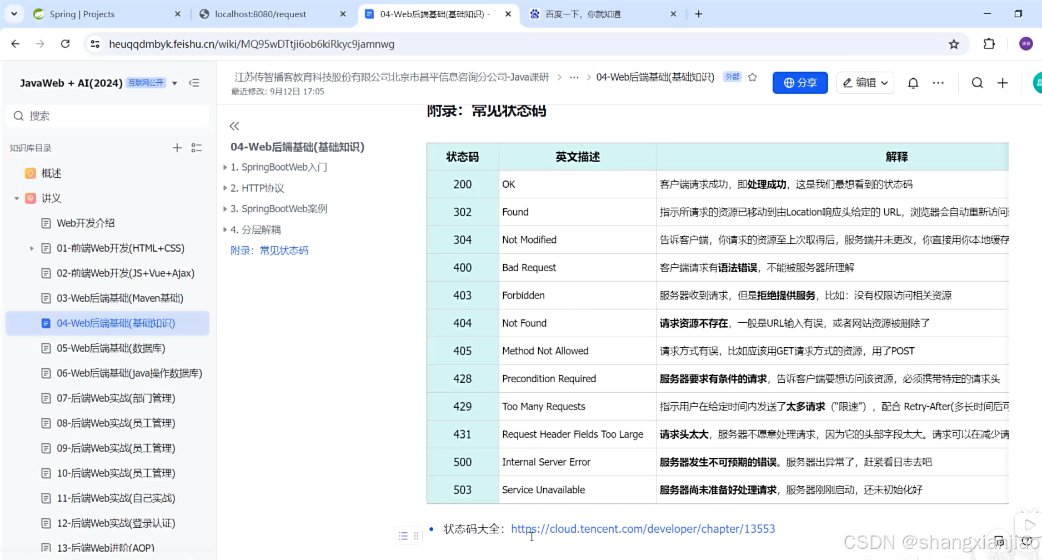Switch to the localhost:8080/request tab
The width and height of the screenshot is (1042, 560).
pyautogui.click(x=260, y=14)
